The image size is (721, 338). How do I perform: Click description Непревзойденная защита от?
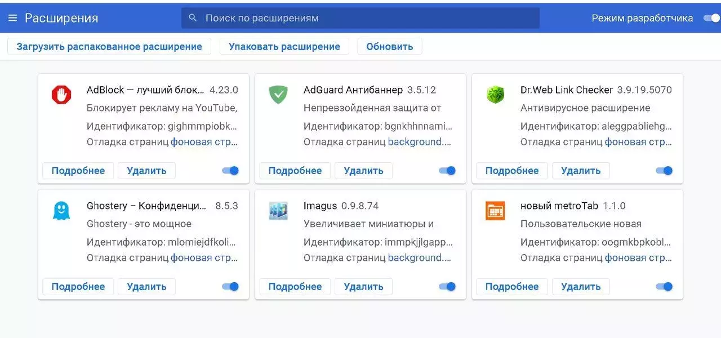click(372, 108)
